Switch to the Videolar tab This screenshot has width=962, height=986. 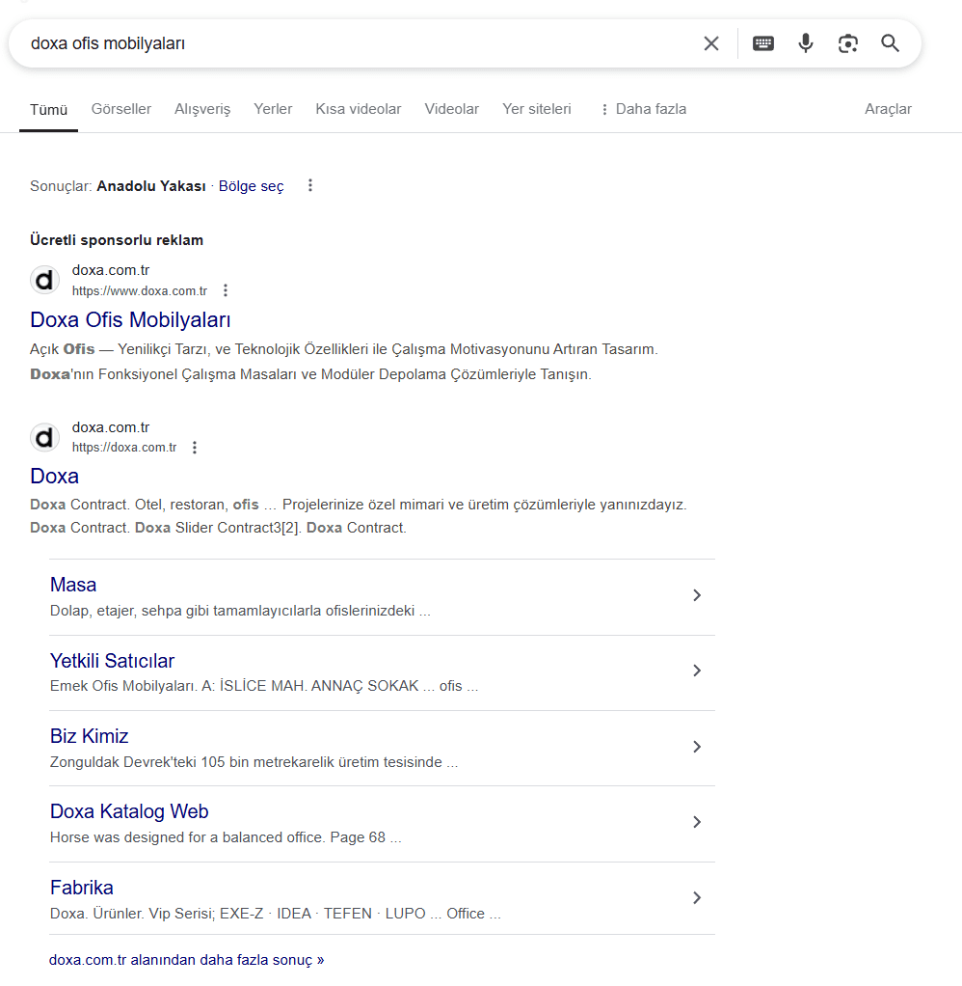452,109
